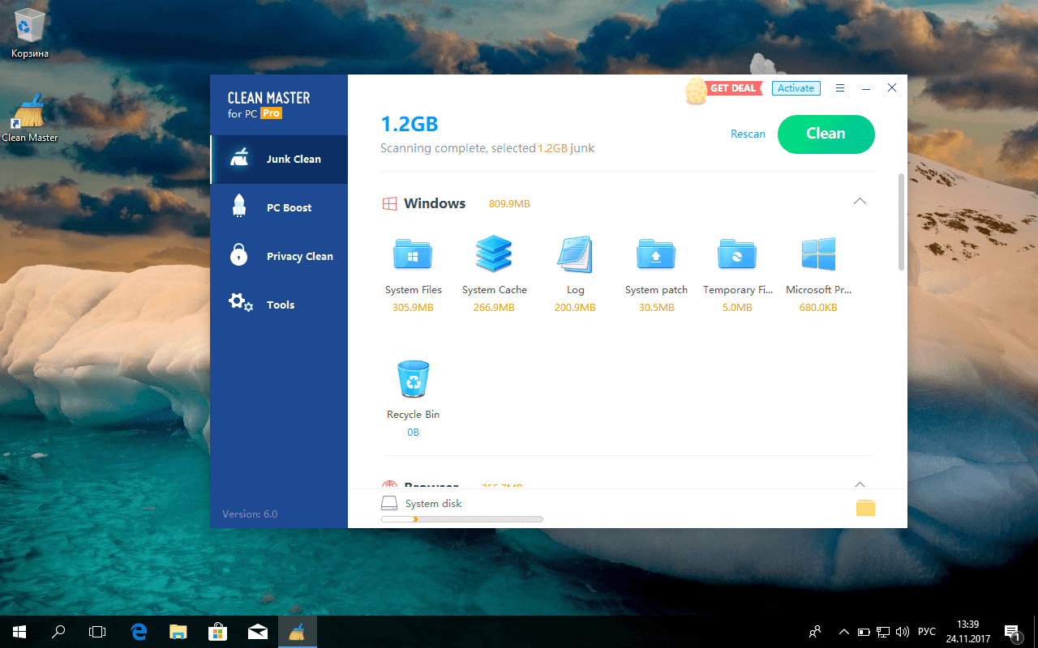Viewport: 1038px width, 648px height.
Task: Collapse the Browser section chevron
Action: pos(860,484)
